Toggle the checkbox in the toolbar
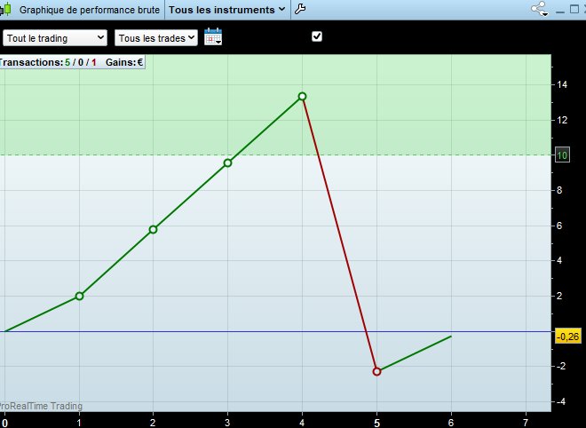This screenshot has height=428, width=586. coord(317,36)
